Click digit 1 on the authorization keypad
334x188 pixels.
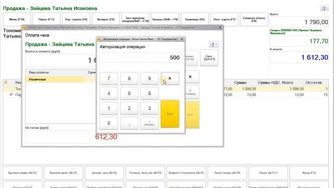pyautogui.click(x=109, y=108)
